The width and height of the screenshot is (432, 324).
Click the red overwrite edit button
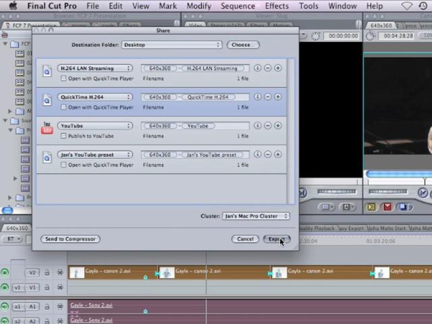(x=387, y=207)
